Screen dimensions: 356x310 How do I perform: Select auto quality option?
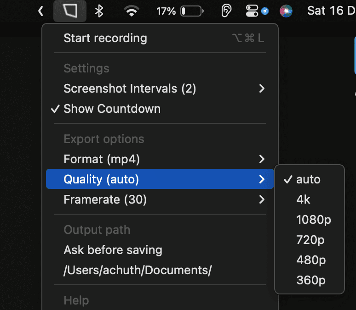pos(310,179)
